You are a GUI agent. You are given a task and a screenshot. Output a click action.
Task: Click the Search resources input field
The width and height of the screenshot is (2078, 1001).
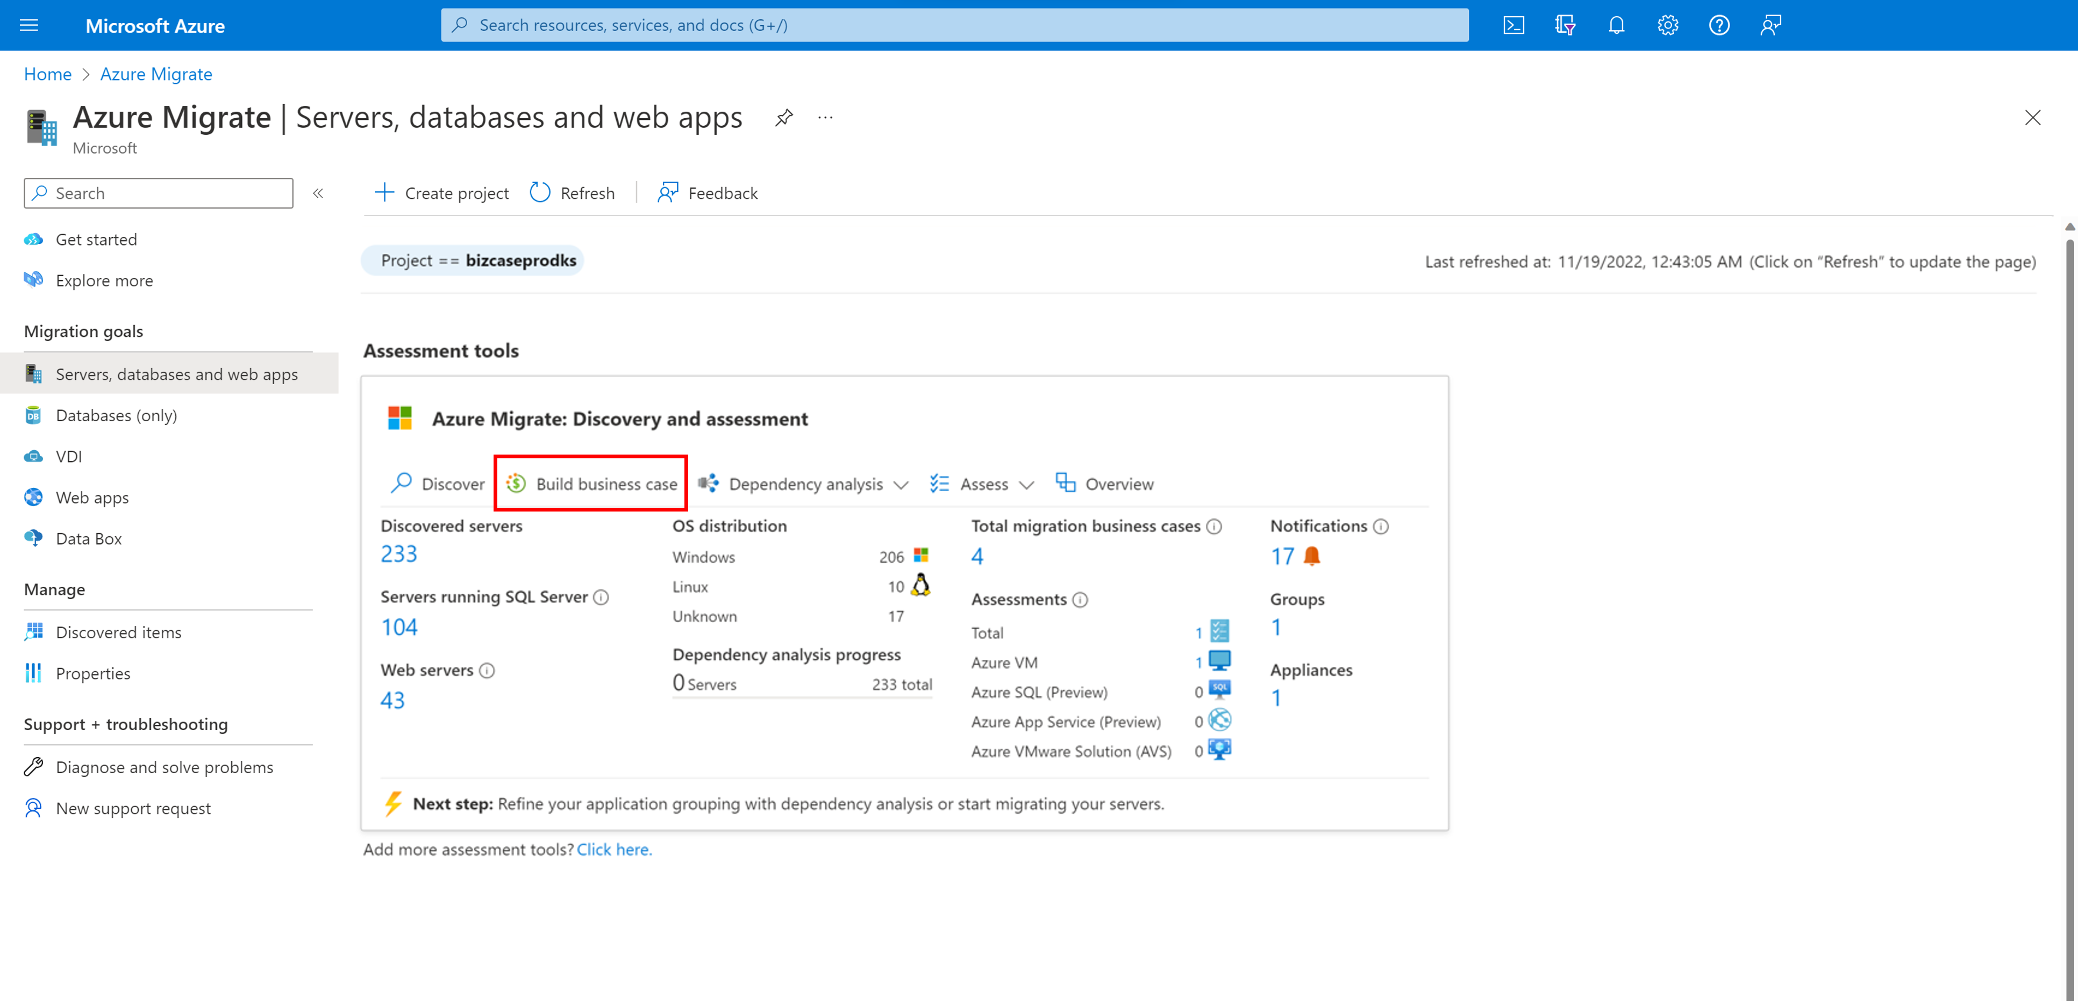954,24
